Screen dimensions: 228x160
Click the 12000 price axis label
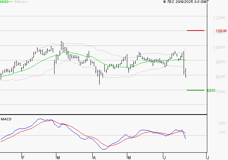pos(219,18)
